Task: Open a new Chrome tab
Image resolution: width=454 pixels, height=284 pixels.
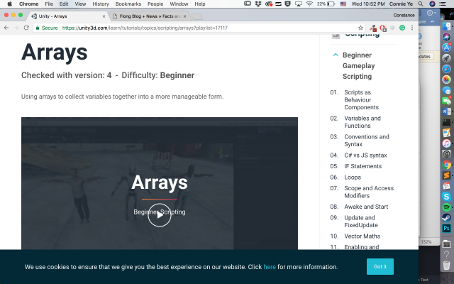Action: 197,16
